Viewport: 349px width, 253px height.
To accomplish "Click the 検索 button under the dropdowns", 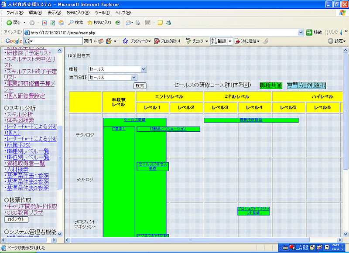I will point(140,85).
